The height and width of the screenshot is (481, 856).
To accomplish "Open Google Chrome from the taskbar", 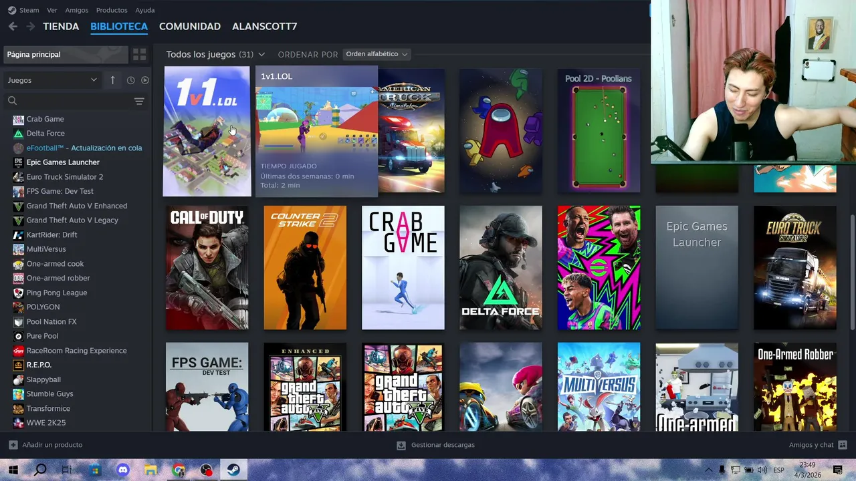I will point(179,470).
